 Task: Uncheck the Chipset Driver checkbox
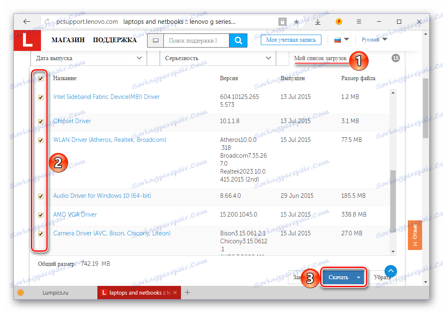41,121
